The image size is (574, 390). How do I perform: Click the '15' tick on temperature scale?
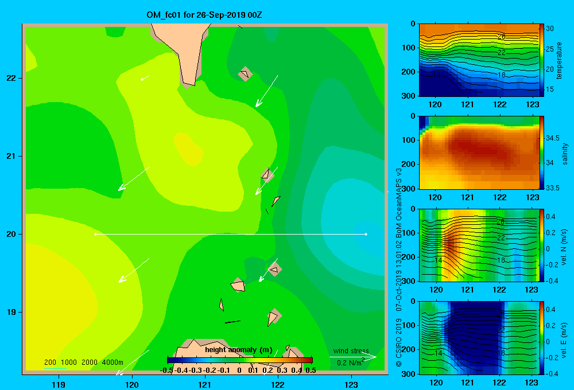pyautogui.click(x=550, y=89)
